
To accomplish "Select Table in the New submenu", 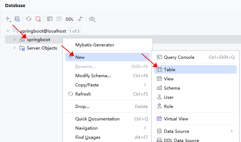I will (170, 70).
